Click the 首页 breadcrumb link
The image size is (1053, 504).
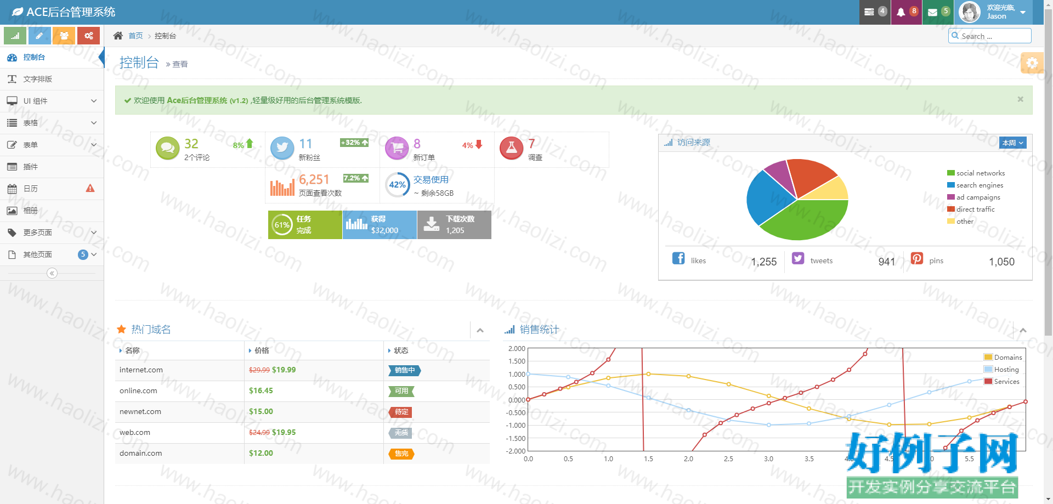135,36
